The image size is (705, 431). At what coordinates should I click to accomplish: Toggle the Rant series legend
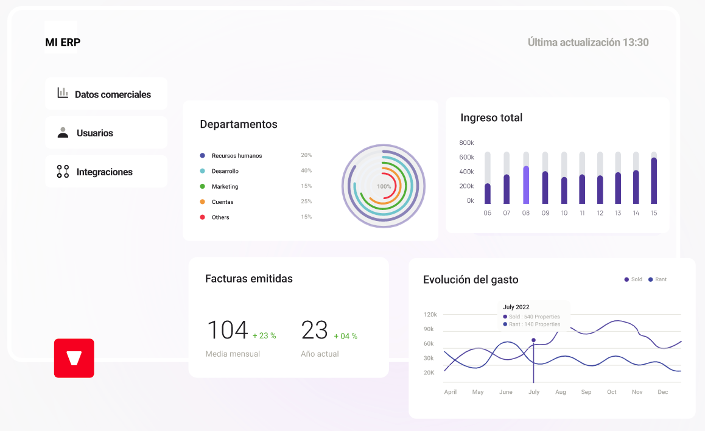[x=658, y=279]
